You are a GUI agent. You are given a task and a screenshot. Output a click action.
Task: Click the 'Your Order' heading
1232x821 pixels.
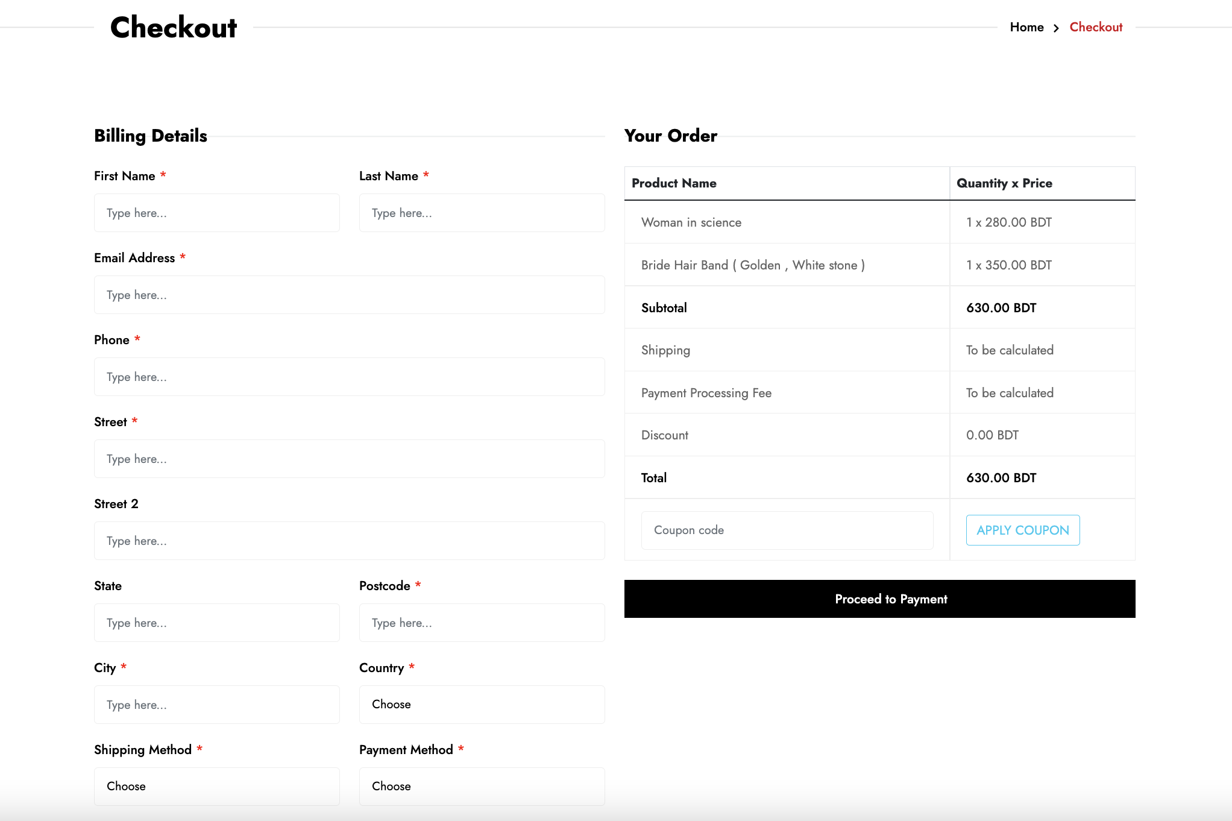pyautogui.click(x=671, y=136)
